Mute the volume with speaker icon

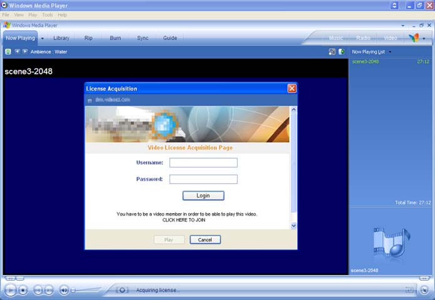pos(64,290)
